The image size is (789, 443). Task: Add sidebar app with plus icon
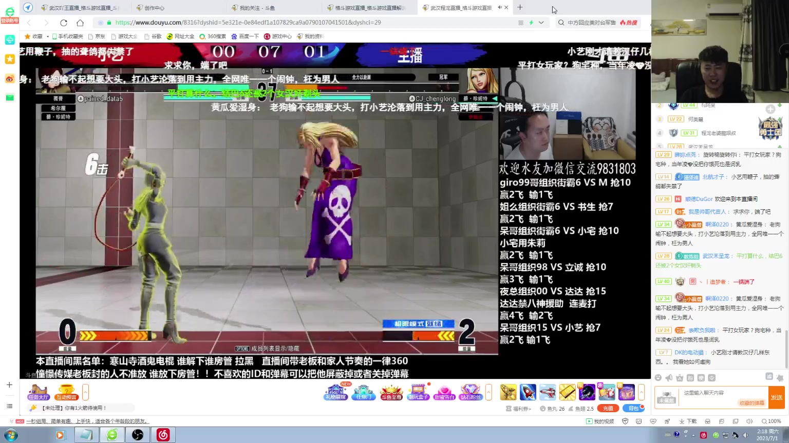coord(9,385)
